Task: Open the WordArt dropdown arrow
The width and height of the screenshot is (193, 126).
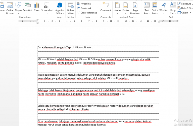Action: [x=164, y=13]
